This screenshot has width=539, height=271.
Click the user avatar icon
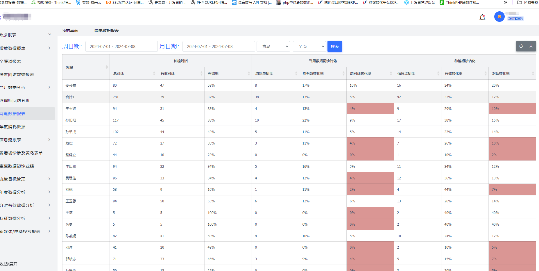pos(499,17)
